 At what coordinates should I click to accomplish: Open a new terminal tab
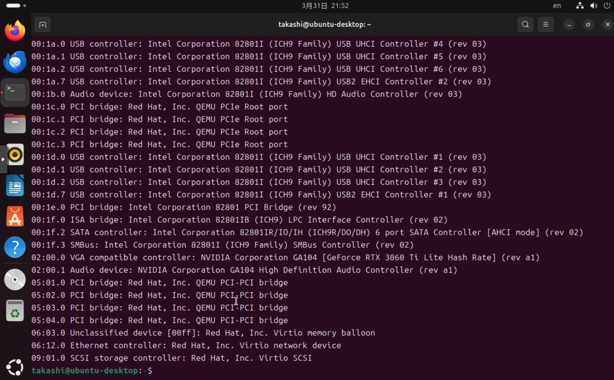[43, 25]
